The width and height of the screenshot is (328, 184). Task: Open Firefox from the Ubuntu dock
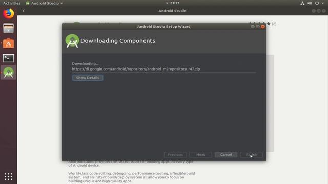point(8,14)
